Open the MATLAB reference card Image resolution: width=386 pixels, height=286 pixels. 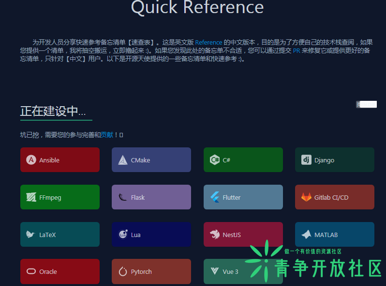335,235
